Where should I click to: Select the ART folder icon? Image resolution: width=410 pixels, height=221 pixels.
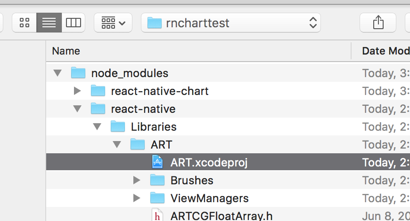[x=138, y=144]
